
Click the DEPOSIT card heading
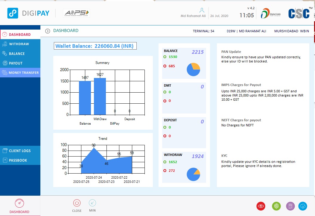tap(170, 120)
